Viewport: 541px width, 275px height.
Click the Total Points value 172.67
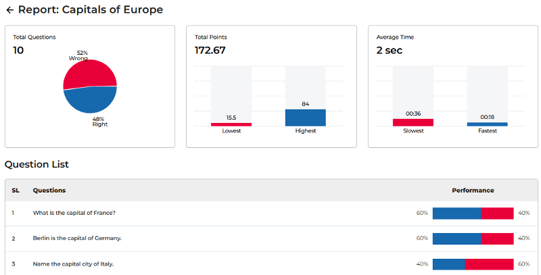(210, 50)
